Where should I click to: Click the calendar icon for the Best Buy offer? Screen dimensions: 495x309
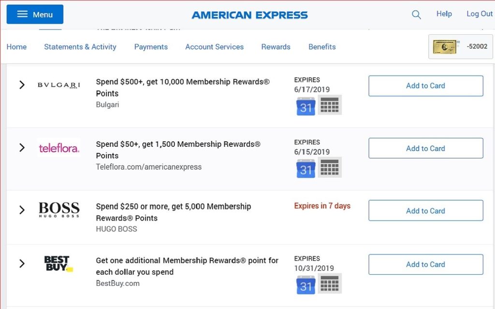pos(306,284)
